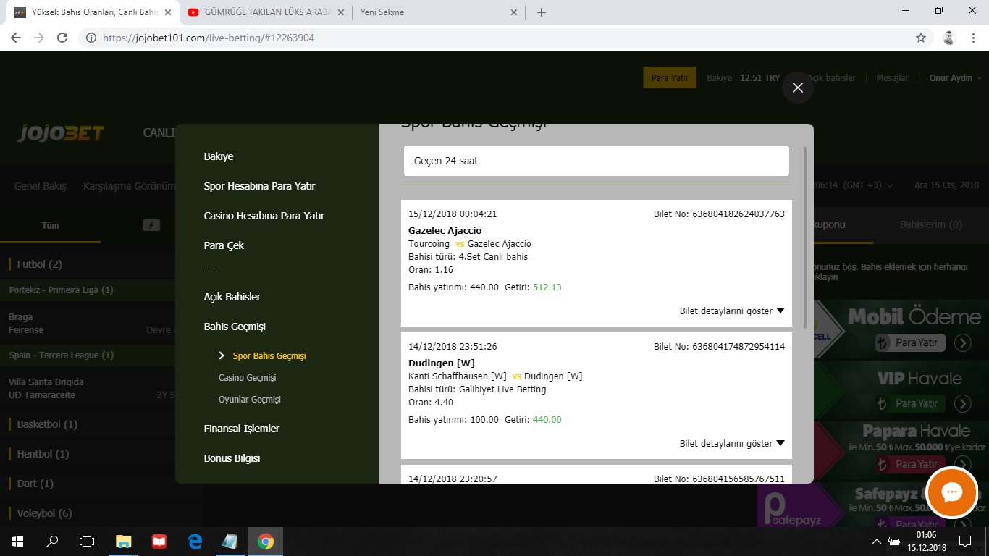The image size is (989, 556).
Task: Select Para Çek menu item
Action: coord(224,245)
